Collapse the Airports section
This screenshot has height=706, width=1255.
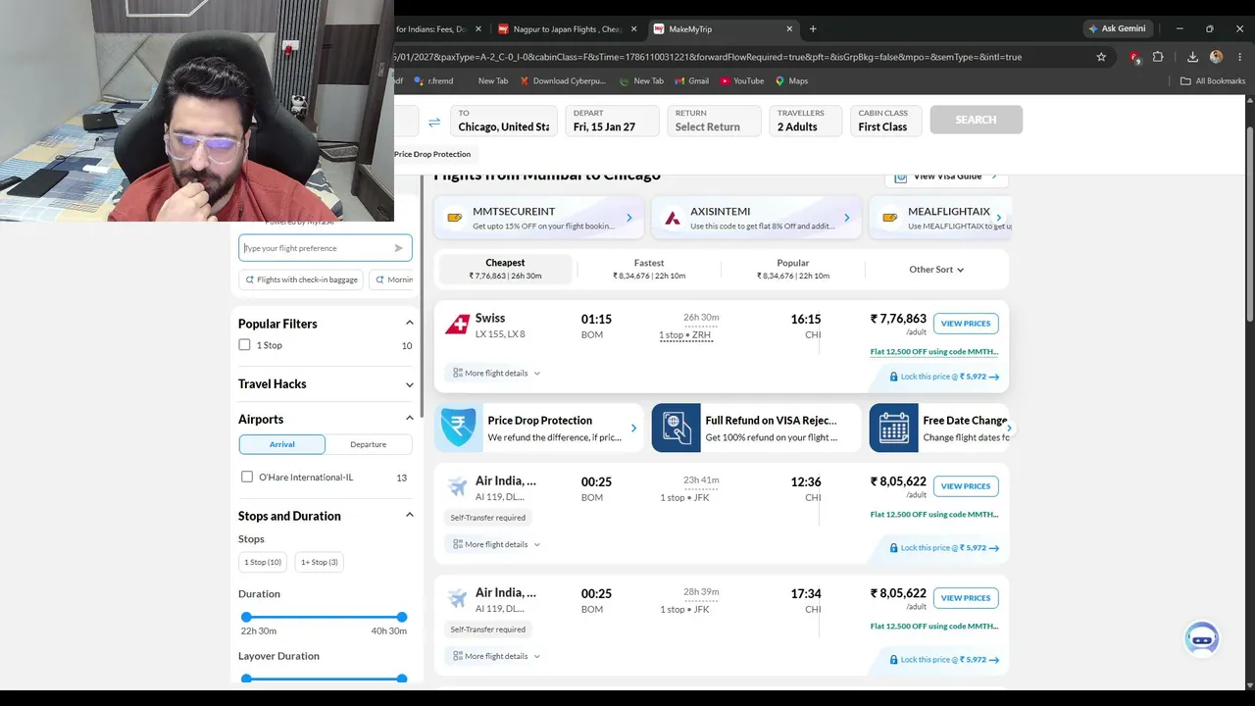click(409, 418)
